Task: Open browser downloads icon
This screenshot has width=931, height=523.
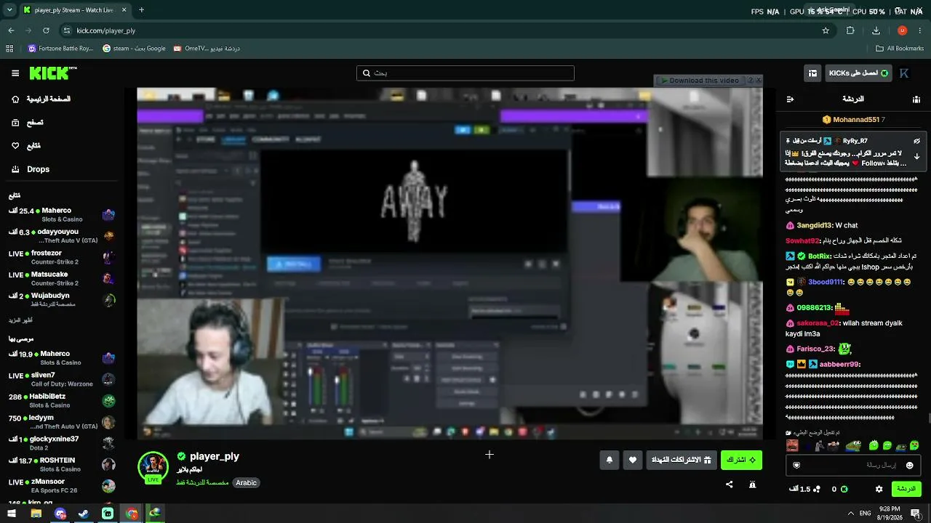Action: [x=876, y=31]
